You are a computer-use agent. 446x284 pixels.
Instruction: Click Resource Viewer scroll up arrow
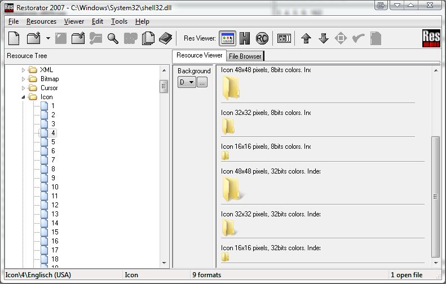tap(436, 70)
